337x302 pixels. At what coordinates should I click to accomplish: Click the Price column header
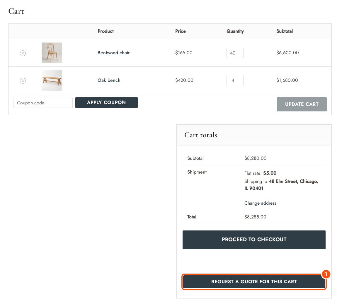point(180,31)
